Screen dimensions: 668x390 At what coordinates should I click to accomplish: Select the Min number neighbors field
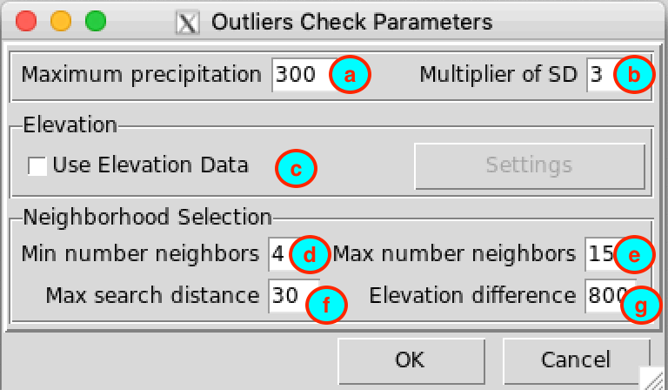[x=280, y=254]
